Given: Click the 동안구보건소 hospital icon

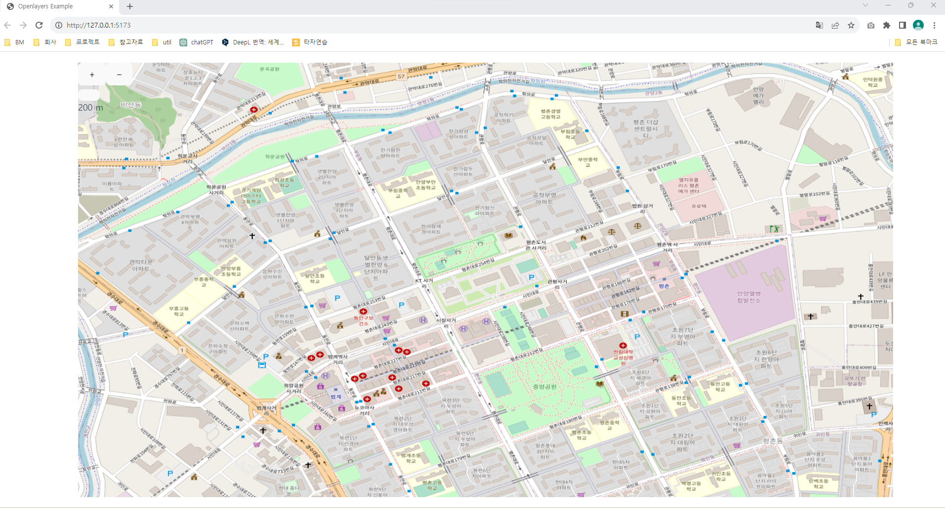Looking at the screenshot, I should [363, 312].
